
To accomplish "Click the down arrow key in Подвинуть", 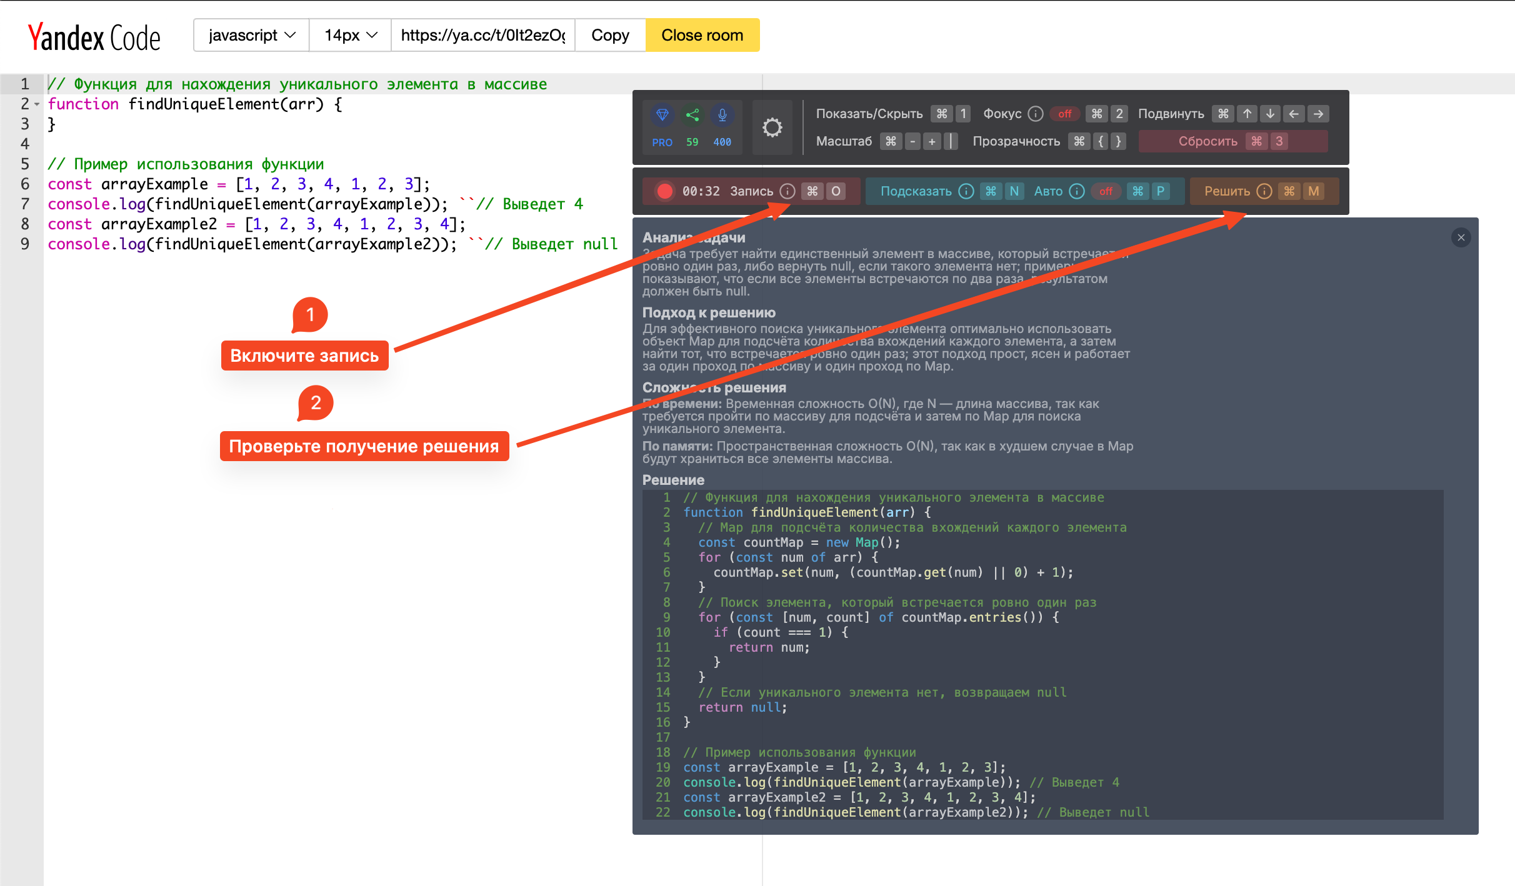I will pos(1270,114).
